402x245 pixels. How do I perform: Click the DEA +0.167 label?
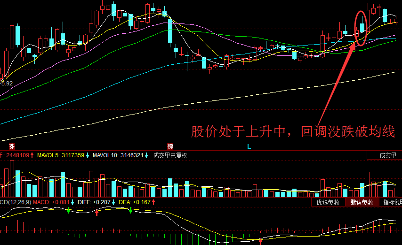[x=135, y=202]
